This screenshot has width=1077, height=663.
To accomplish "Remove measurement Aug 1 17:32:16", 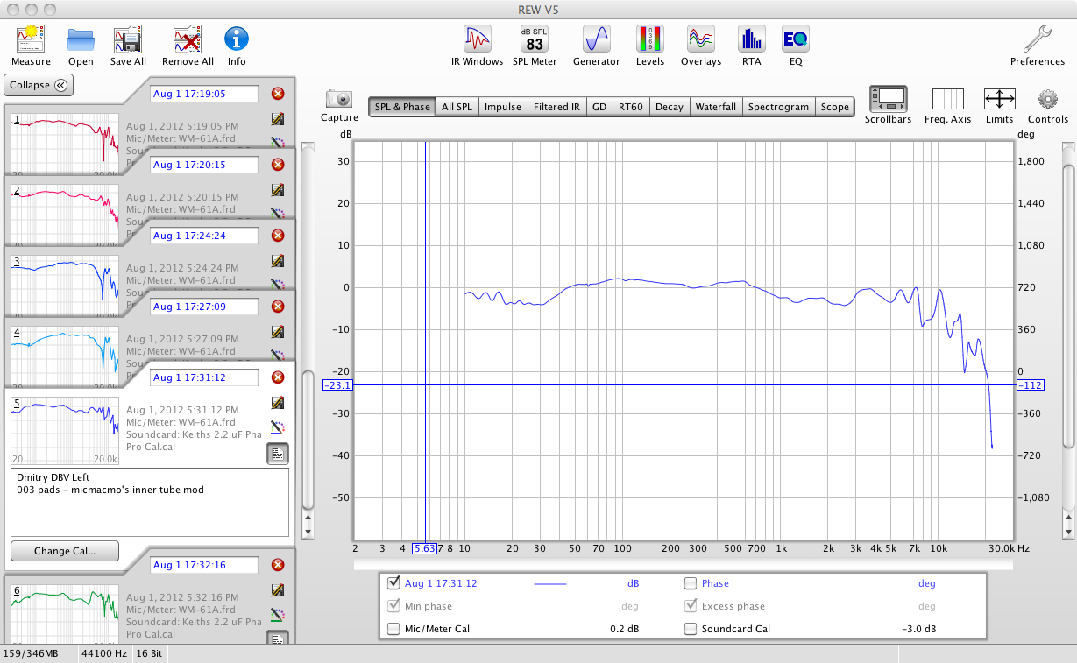I will (278, 565).
